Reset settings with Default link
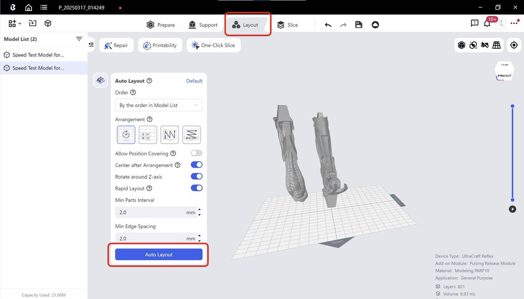 click(x=194, y=81)
